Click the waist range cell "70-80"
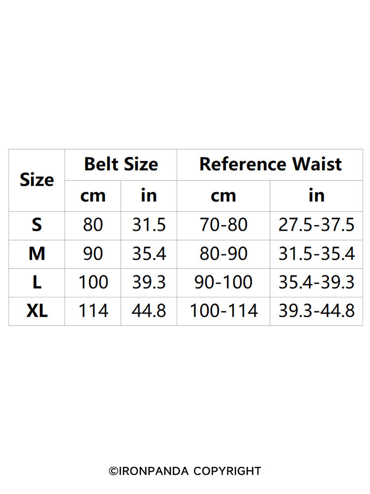The width and height of the screenshot is (370, 494). click(223, 225)
